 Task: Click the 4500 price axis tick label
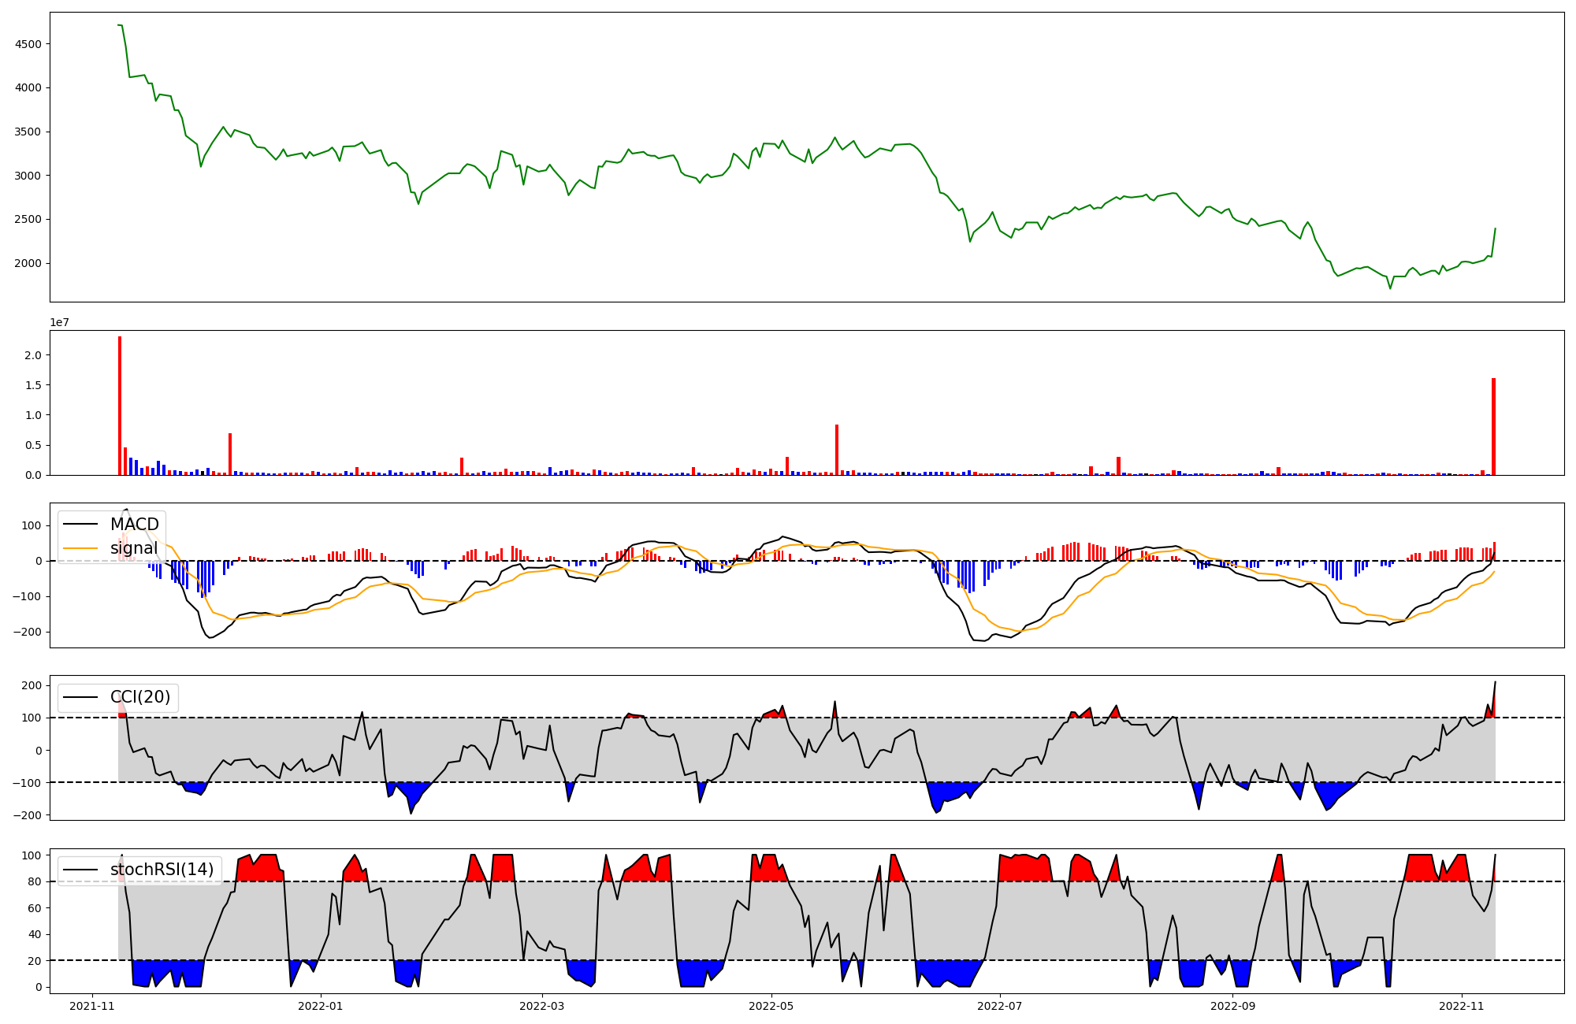(x=28, y=44)
